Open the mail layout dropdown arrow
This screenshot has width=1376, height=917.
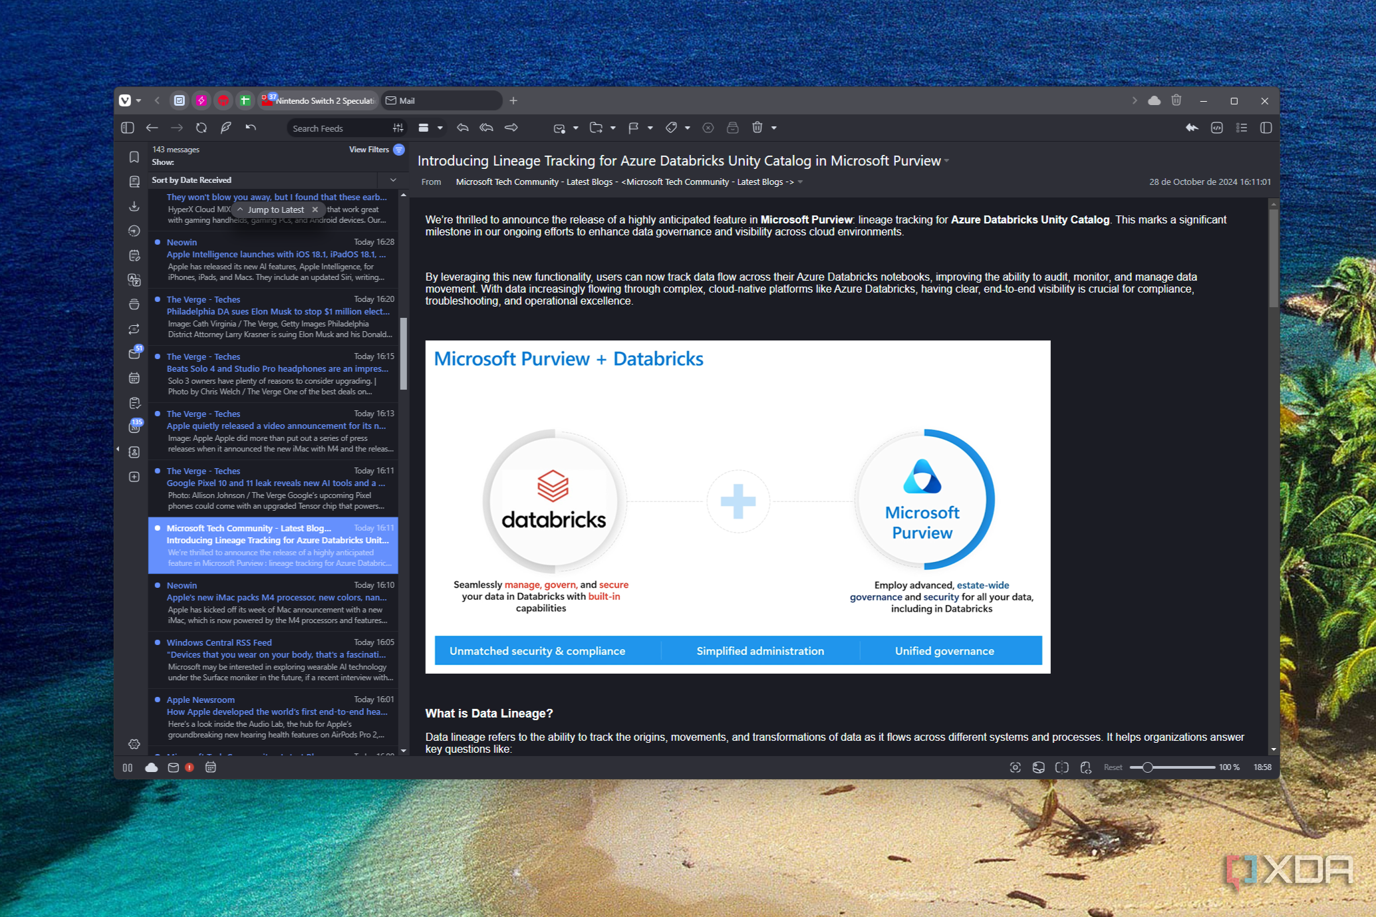point(440,128)
